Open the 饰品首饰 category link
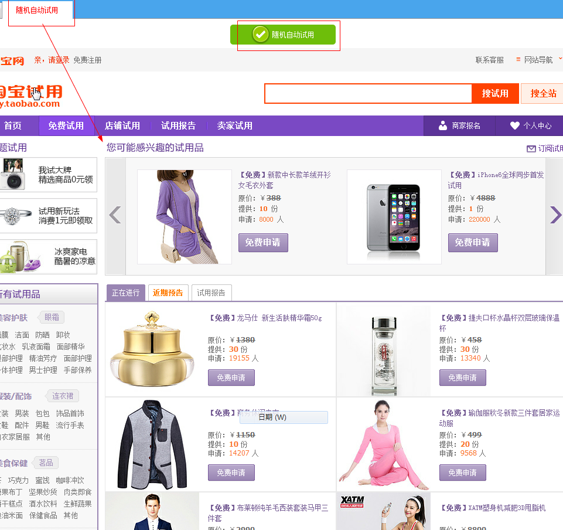 [x=70, y=413]
